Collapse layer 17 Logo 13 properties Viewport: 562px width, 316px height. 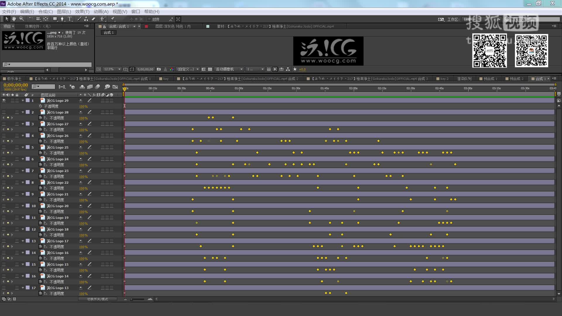[23, 288]
